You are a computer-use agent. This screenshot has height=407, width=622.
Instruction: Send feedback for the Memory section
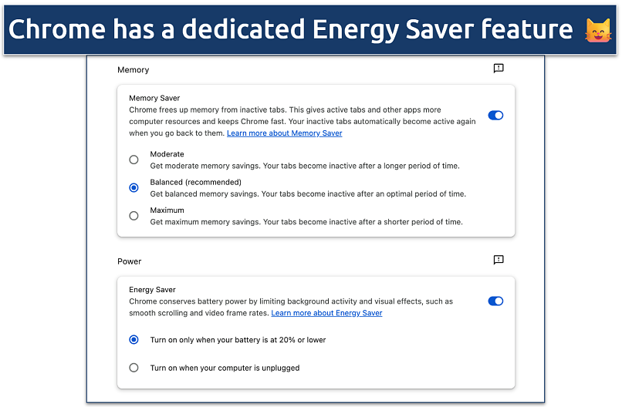pyautogui.click(x=499, y=69)
